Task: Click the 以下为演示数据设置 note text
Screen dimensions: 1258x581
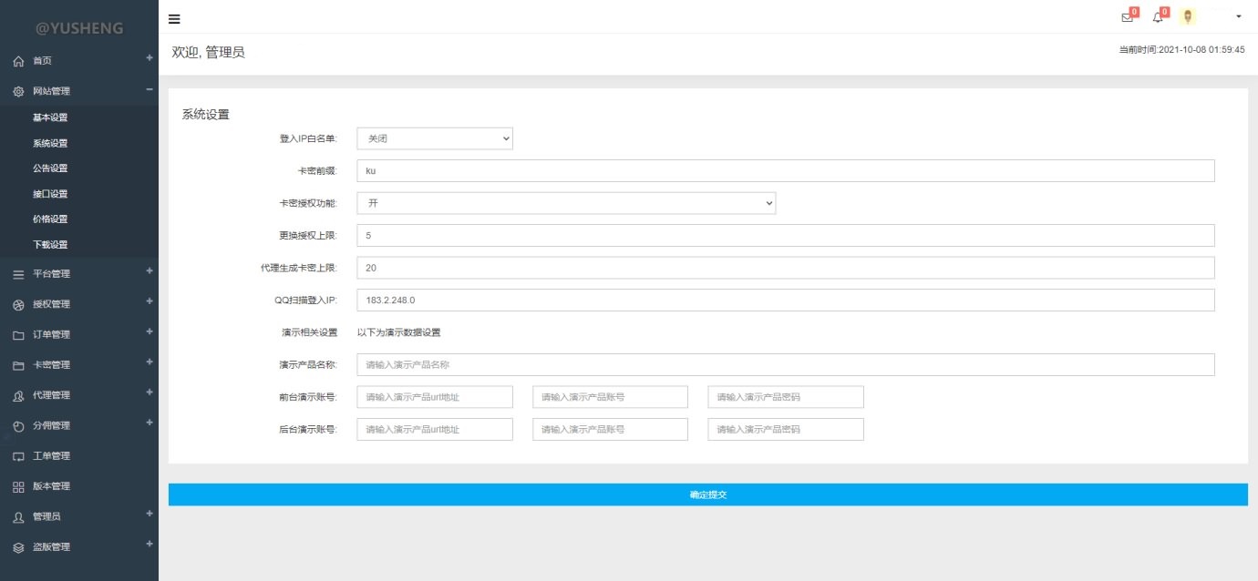Action: (399, 332)
